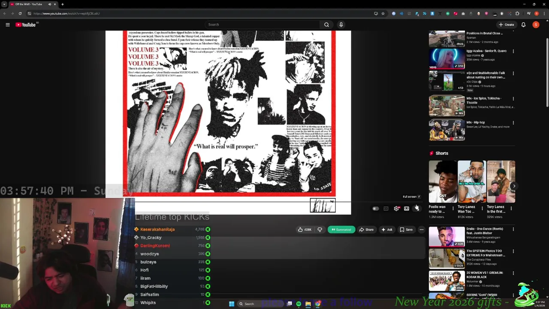Screen dimensions: 549x309
Task: Close the YouTube browser tab
Action: click(x=55, y=4)
